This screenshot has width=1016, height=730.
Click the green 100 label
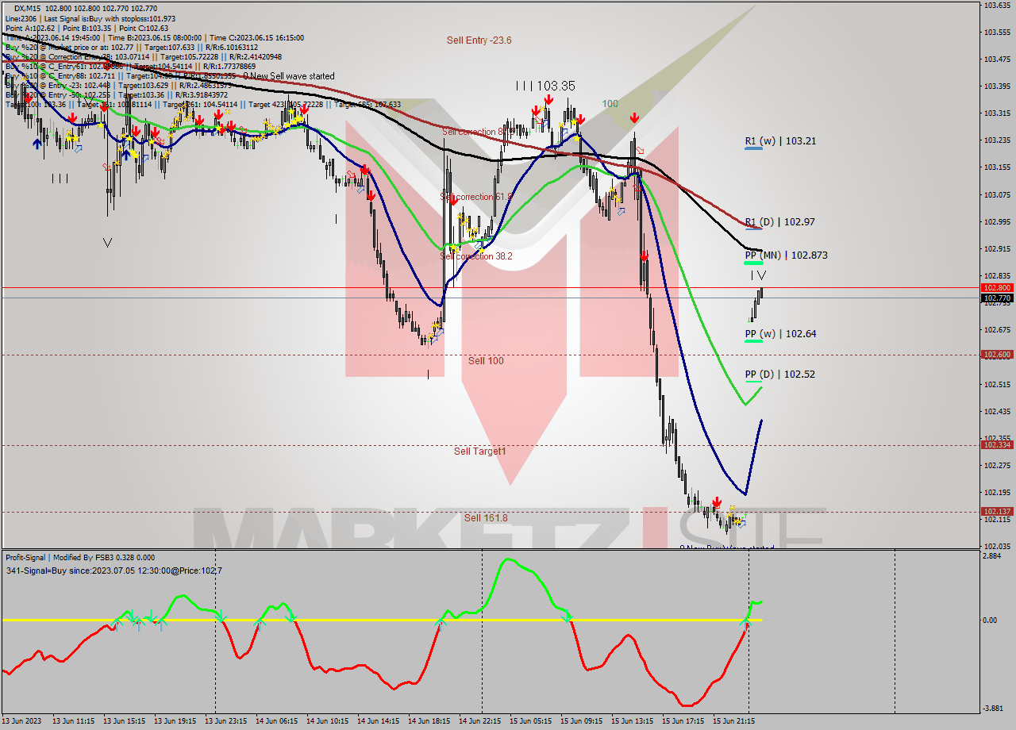coord(610,104)
